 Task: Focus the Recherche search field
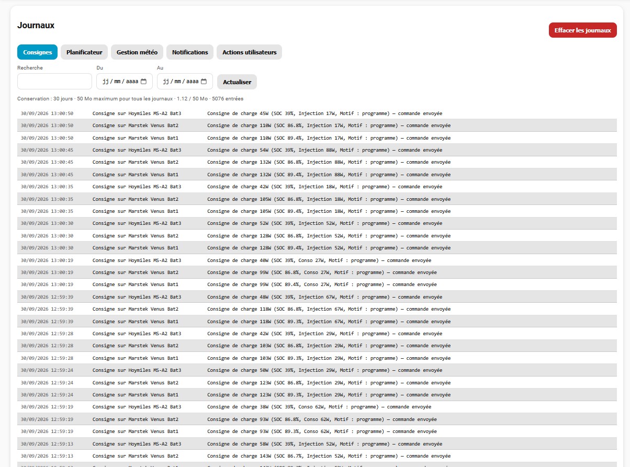point(54,82)
